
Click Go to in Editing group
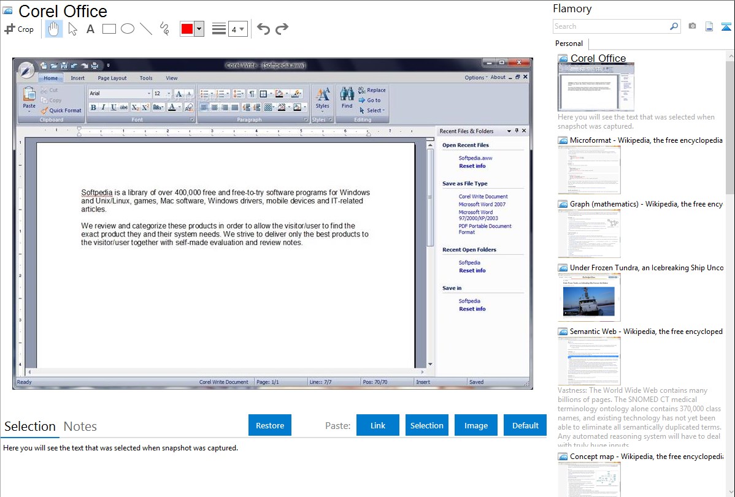369,101
